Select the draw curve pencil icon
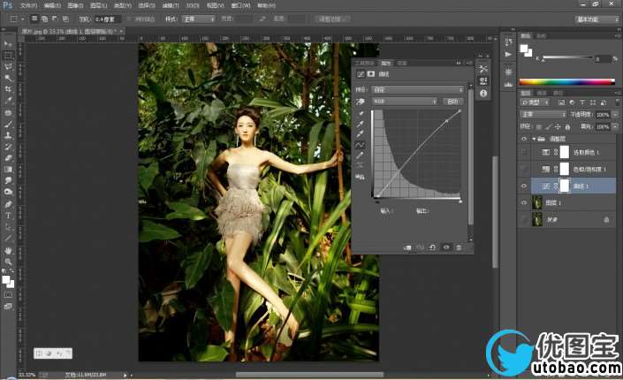This screenshot has height=380, width=623. point(361,155)
